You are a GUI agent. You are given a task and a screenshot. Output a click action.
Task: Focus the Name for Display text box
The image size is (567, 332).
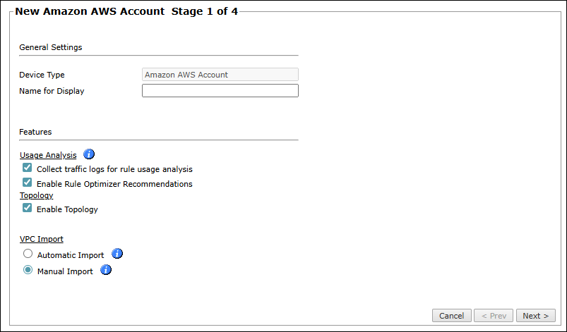pos(220,91)
